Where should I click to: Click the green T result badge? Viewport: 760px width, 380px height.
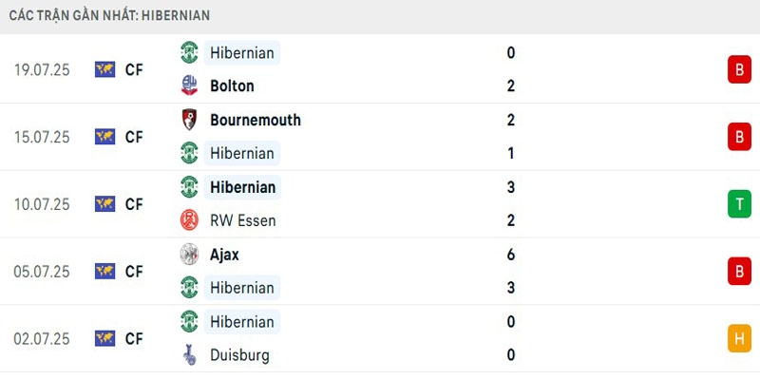tap(739, 204)
